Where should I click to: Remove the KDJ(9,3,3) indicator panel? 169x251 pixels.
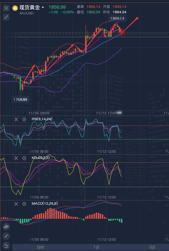coord(16,158)
